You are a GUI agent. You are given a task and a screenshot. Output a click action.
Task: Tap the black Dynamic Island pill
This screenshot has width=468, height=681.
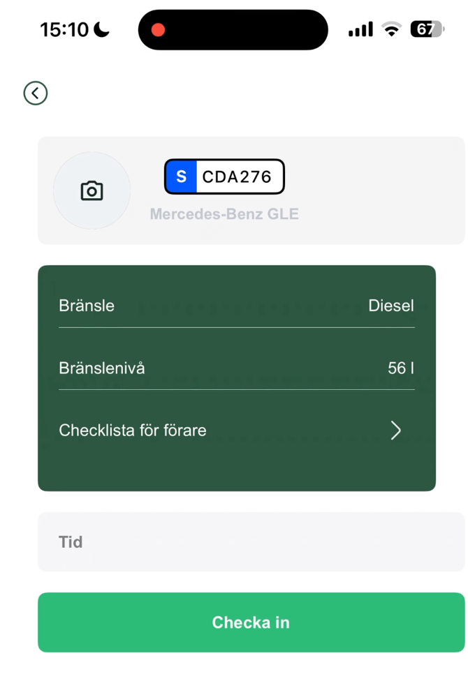(233, 30)
